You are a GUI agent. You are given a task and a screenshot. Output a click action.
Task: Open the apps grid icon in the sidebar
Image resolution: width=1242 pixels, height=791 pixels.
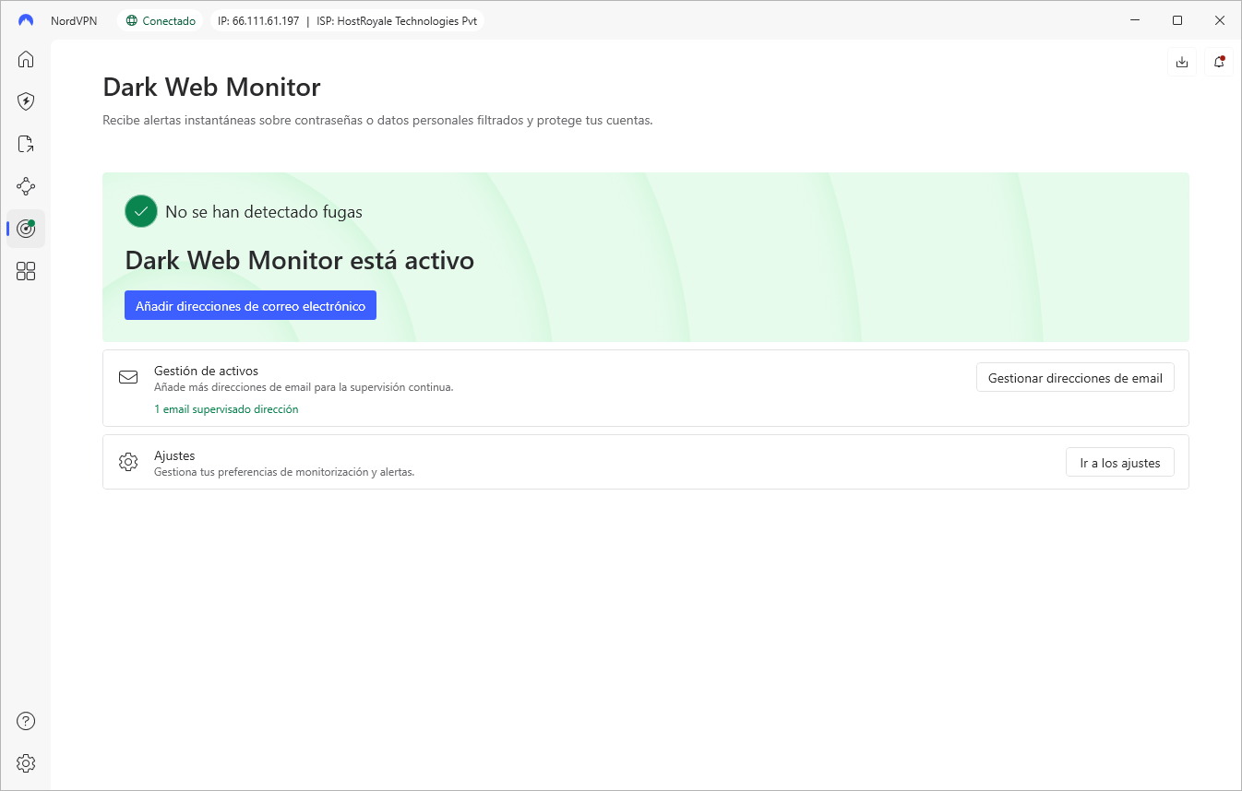click(x=25, y=271)
